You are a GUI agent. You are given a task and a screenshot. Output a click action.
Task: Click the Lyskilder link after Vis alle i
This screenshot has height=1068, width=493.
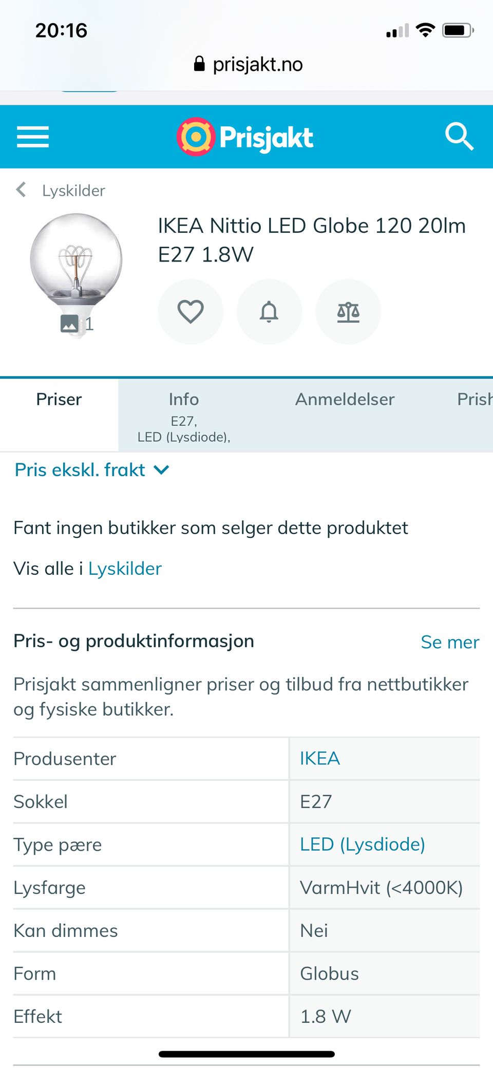125,569
